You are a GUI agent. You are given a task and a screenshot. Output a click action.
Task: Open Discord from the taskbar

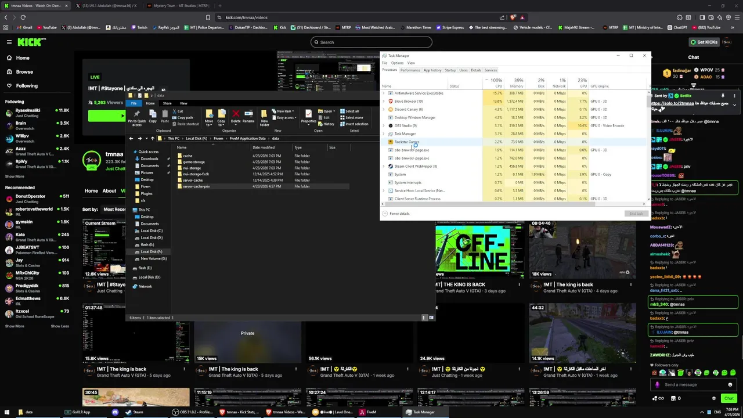pos(115,412)
